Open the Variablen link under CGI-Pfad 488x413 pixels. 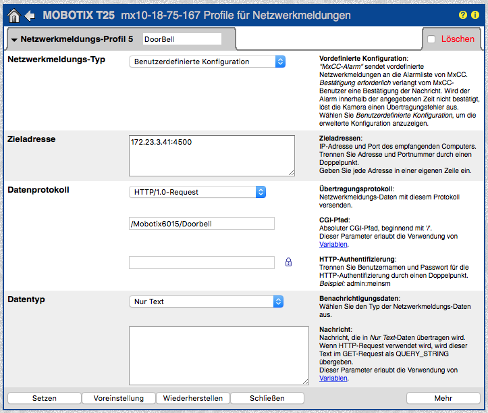(333, 245)
